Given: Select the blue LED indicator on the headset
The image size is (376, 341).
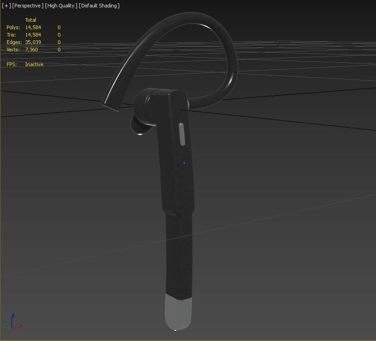Looking at the screenshot, I should click(184, 163).
